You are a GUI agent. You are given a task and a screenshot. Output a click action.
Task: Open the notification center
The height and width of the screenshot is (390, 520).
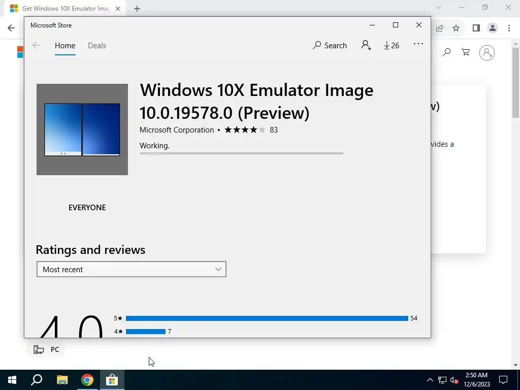pyautogui.click(x=503, y=380)
